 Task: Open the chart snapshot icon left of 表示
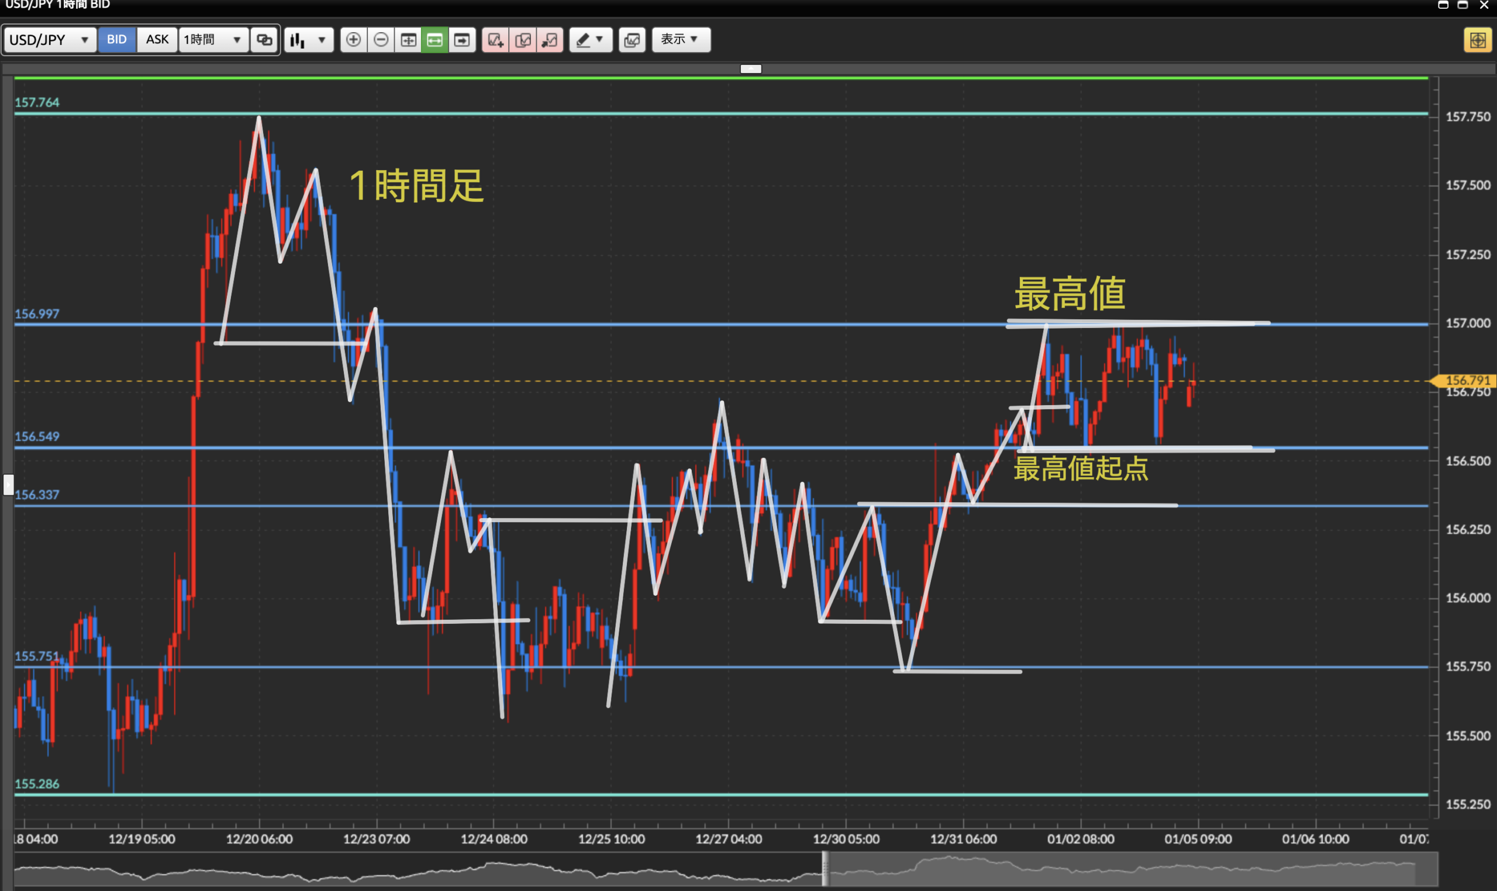click(632, 40)
